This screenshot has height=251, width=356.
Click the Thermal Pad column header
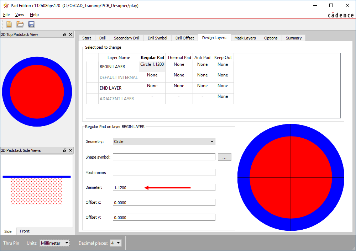(x=179, y=58)
